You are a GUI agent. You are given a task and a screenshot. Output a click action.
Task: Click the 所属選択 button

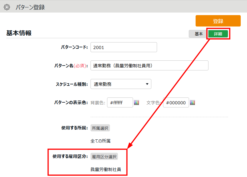(100, 128)
